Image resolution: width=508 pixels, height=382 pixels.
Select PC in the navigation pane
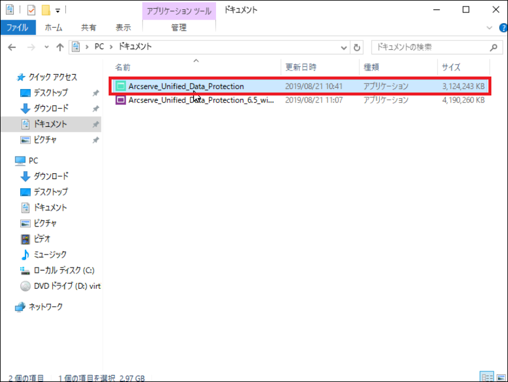click(x=33, y=161)
